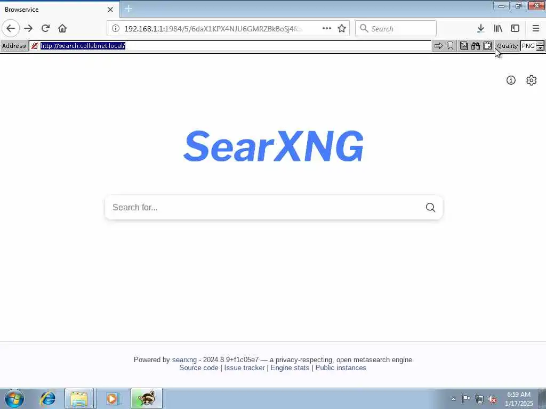Open network tray icon
This screenshot has height=409, width=546.
click(479, 399)
